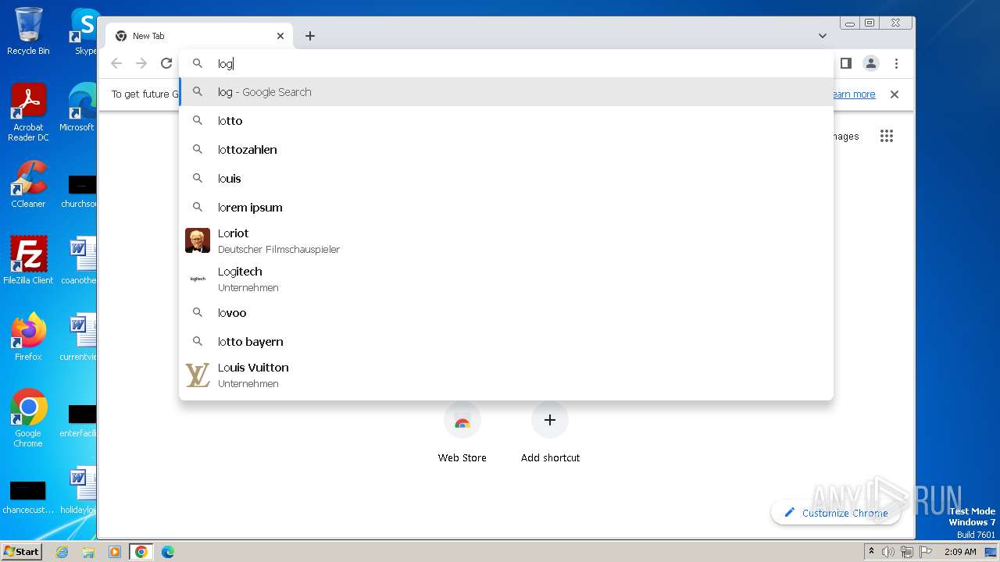Click Customize Chrome button
1000x562 pixels.
coord(836,513)
